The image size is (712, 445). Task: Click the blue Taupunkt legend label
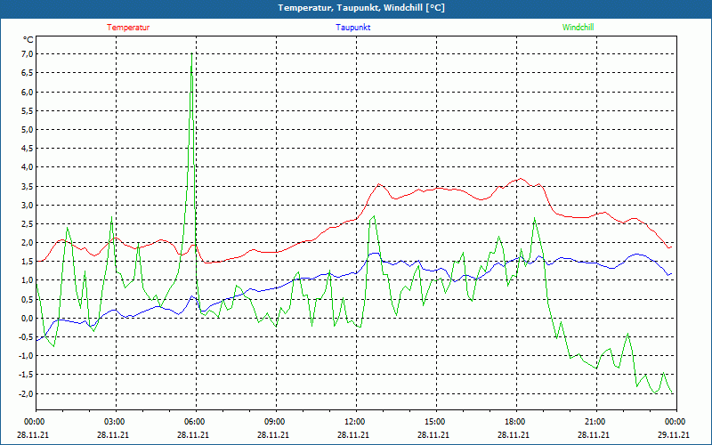352,28
